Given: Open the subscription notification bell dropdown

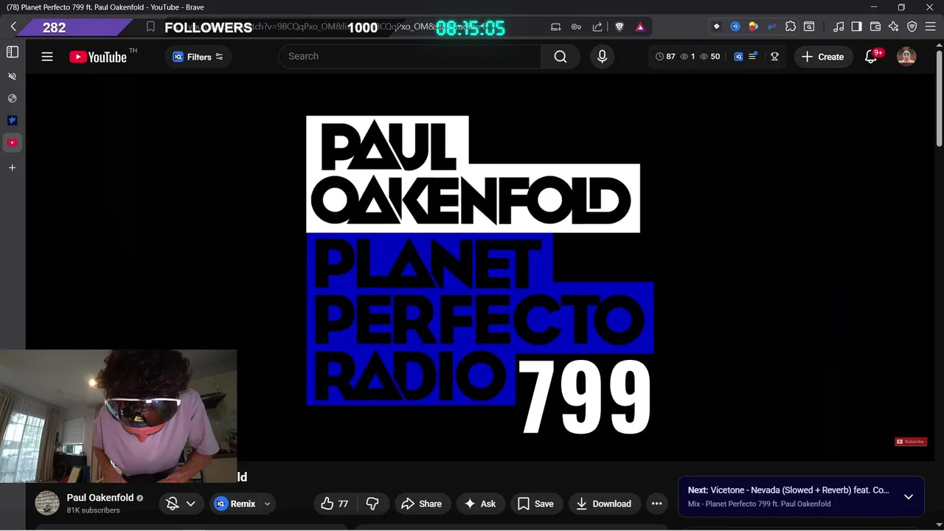Looking at the screenshot, I should [181, 504].
